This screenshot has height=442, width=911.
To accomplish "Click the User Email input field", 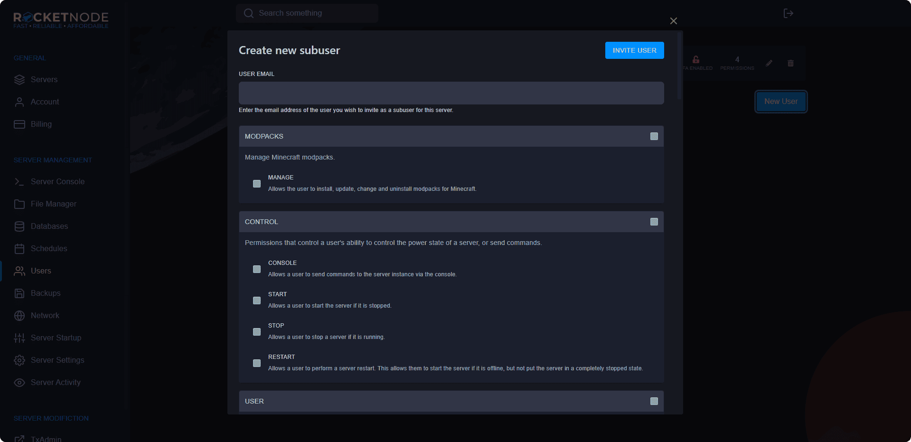I will 451,93.
